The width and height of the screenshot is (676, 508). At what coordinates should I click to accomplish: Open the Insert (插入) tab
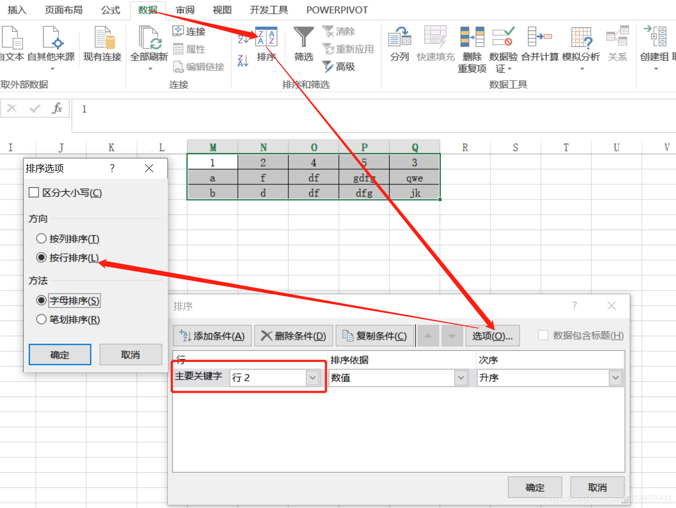[x=17, y=10]
